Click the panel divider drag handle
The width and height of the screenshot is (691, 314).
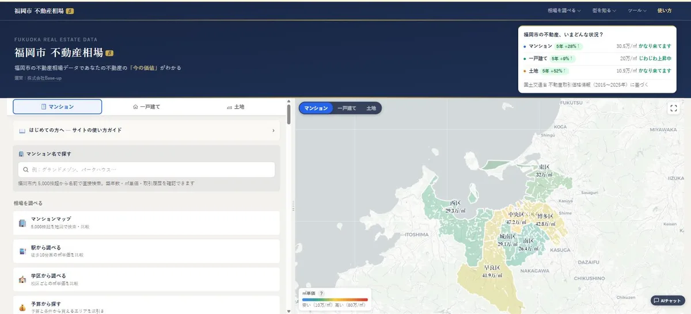click(293, 206)
